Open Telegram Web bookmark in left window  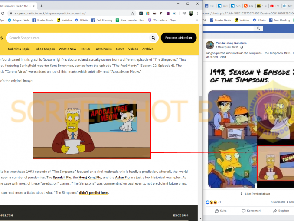pos(18,20)
